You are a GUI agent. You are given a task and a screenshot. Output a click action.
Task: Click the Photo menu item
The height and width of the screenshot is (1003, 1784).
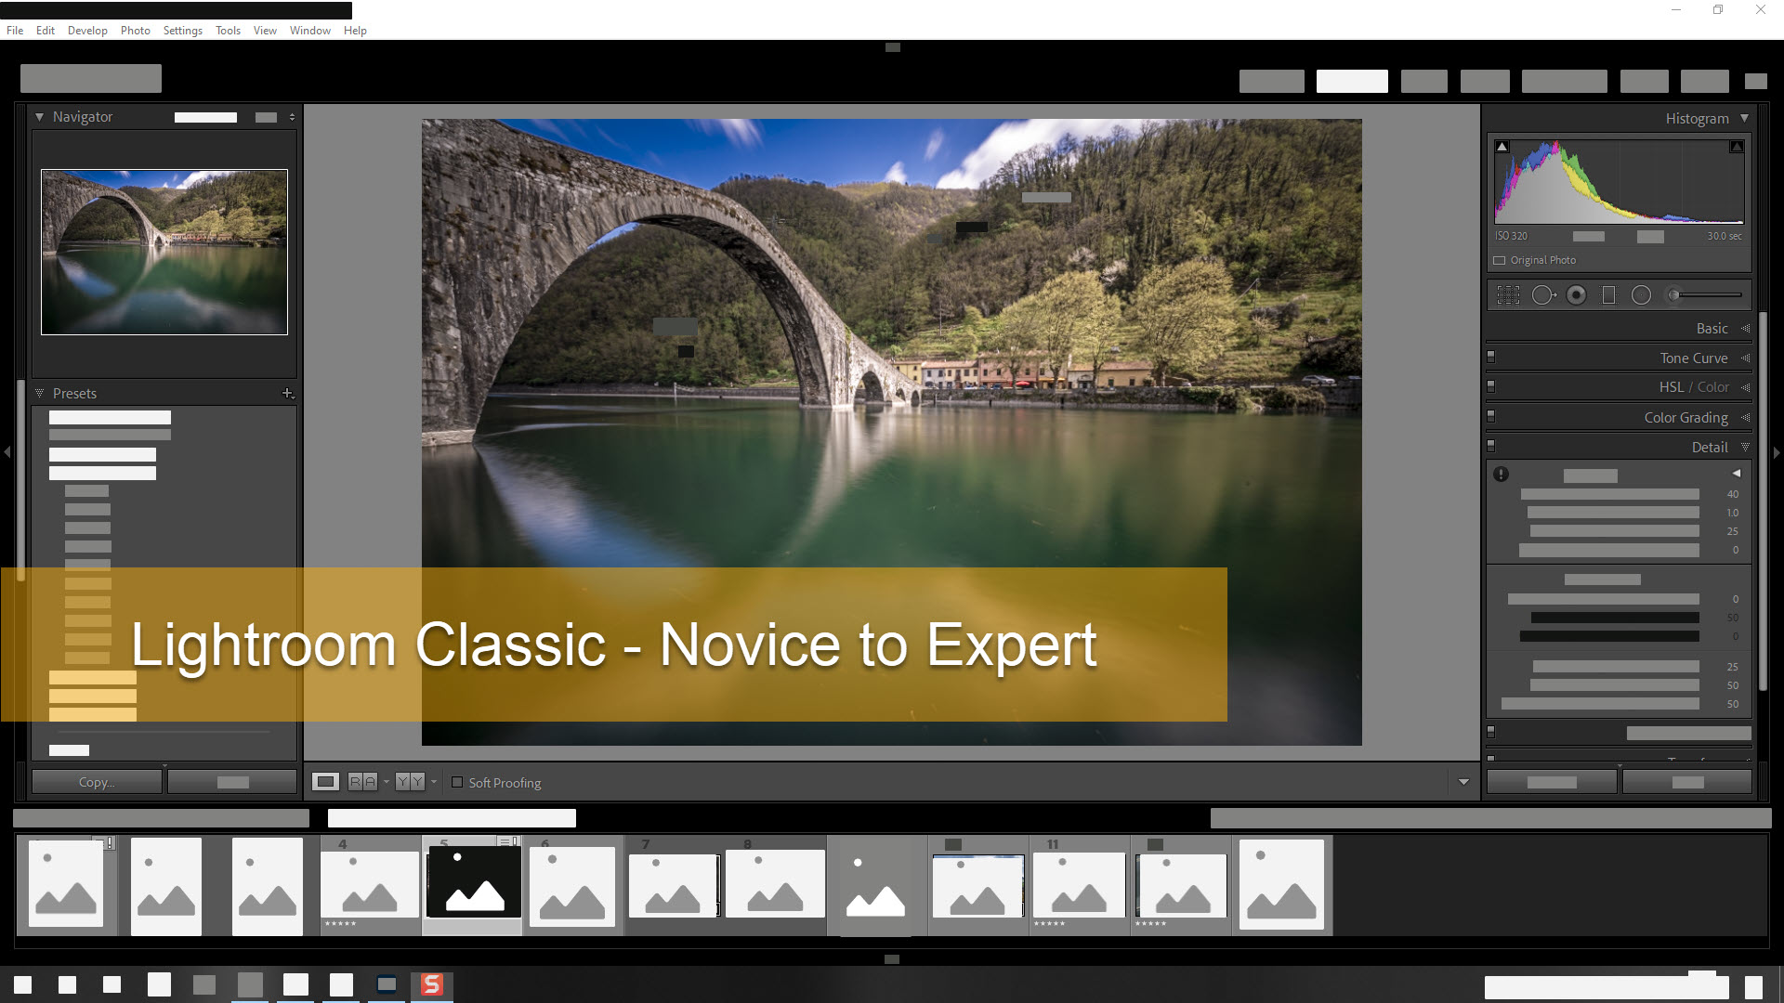click(x=134, y=31)
